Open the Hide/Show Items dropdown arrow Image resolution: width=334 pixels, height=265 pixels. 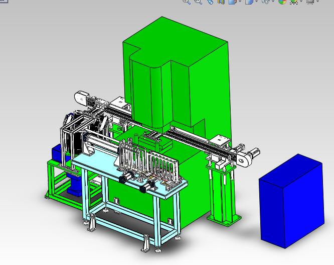click(x=273, y=2)
